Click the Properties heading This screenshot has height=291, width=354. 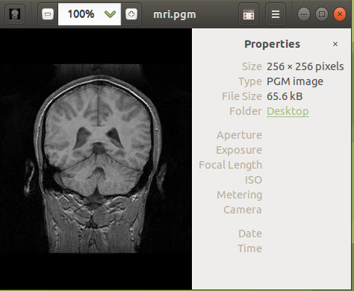coord(272,44)
